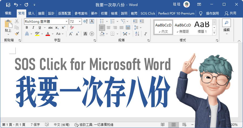Select the 無間距 style
The image size is (243, 128).
tap(183, 28)
